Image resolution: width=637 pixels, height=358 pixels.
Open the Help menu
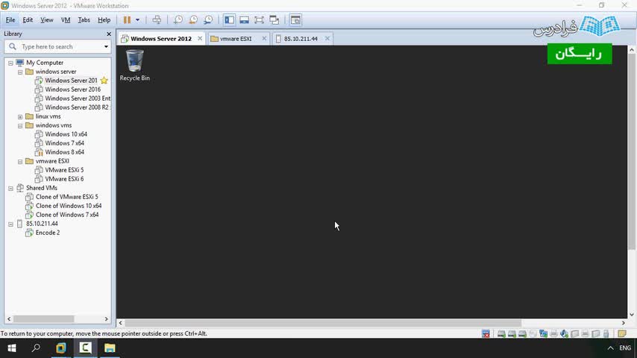click(104, 20)
